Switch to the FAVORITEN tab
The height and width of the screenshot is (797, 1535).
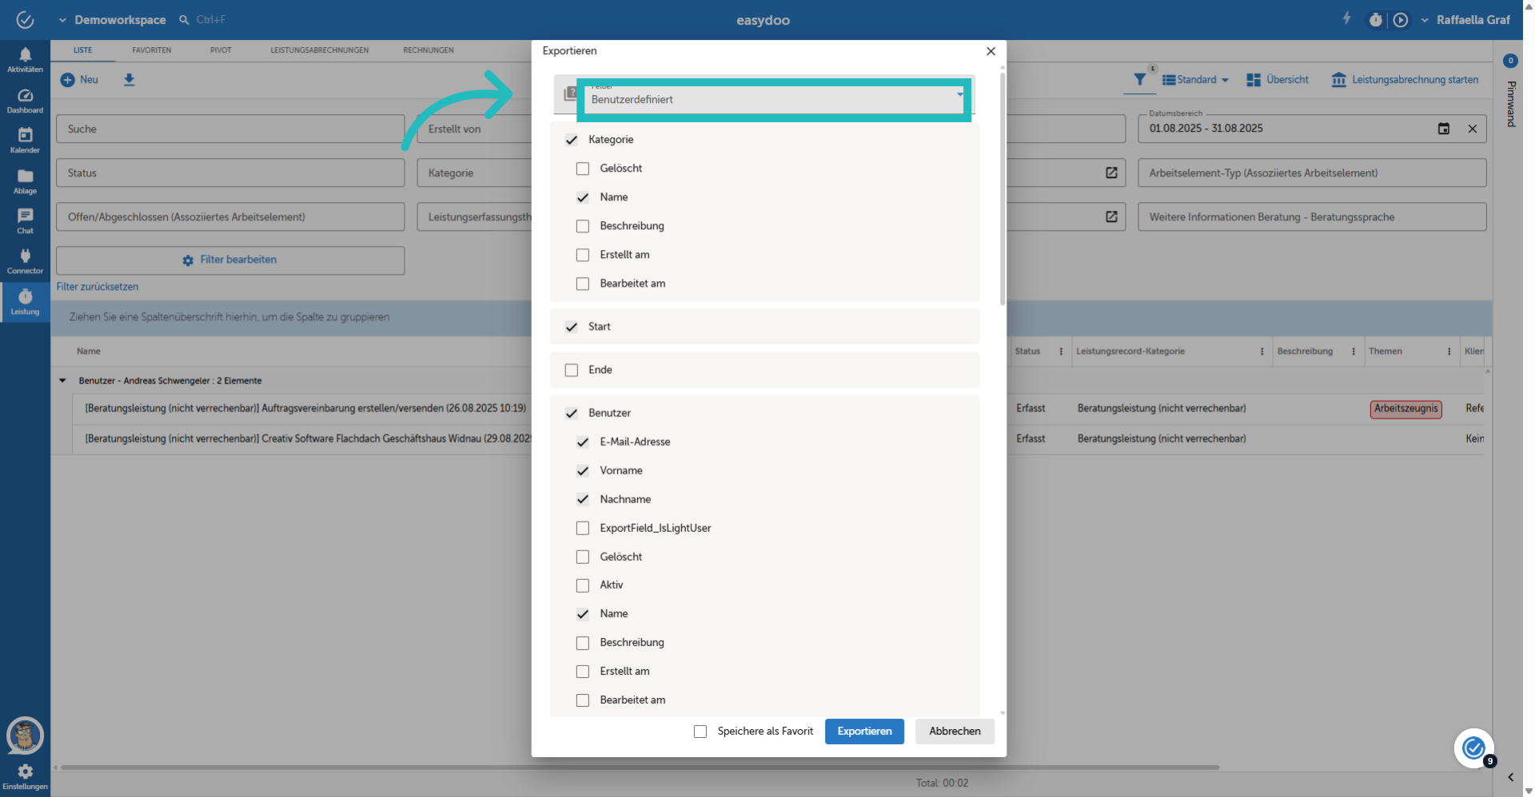coord(152,50)
